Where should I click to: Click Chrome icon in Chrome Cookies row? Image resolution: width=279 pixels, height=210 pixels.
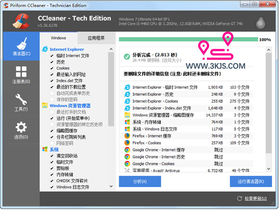[x=127, y=164]
